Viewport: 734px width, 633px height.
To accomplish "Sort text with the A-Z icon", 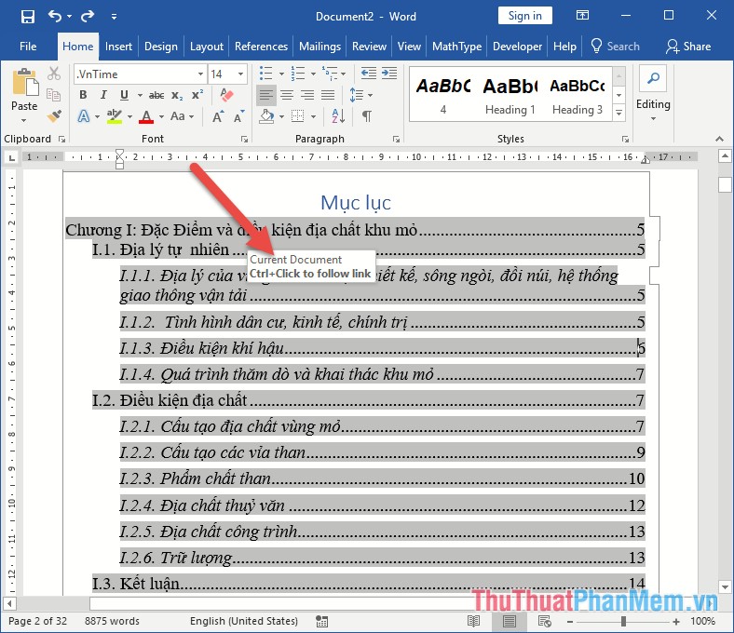I will point(338,116).
